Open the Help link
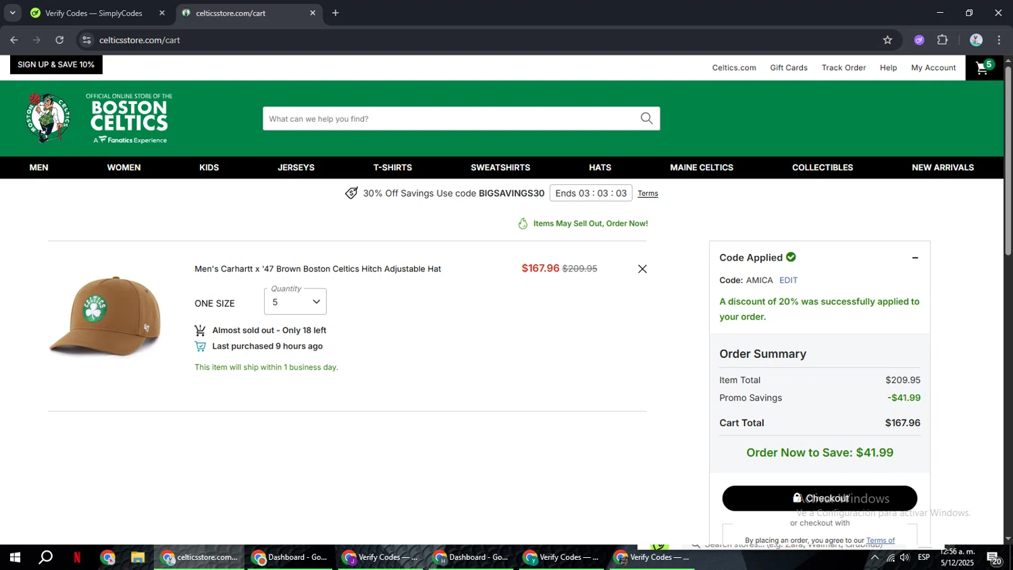The width and height of the screenshot is (1013, 570). 888,68
